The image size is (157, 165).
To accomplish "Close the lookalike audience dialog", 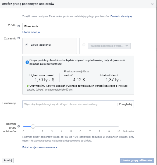I will pos(152,4).
